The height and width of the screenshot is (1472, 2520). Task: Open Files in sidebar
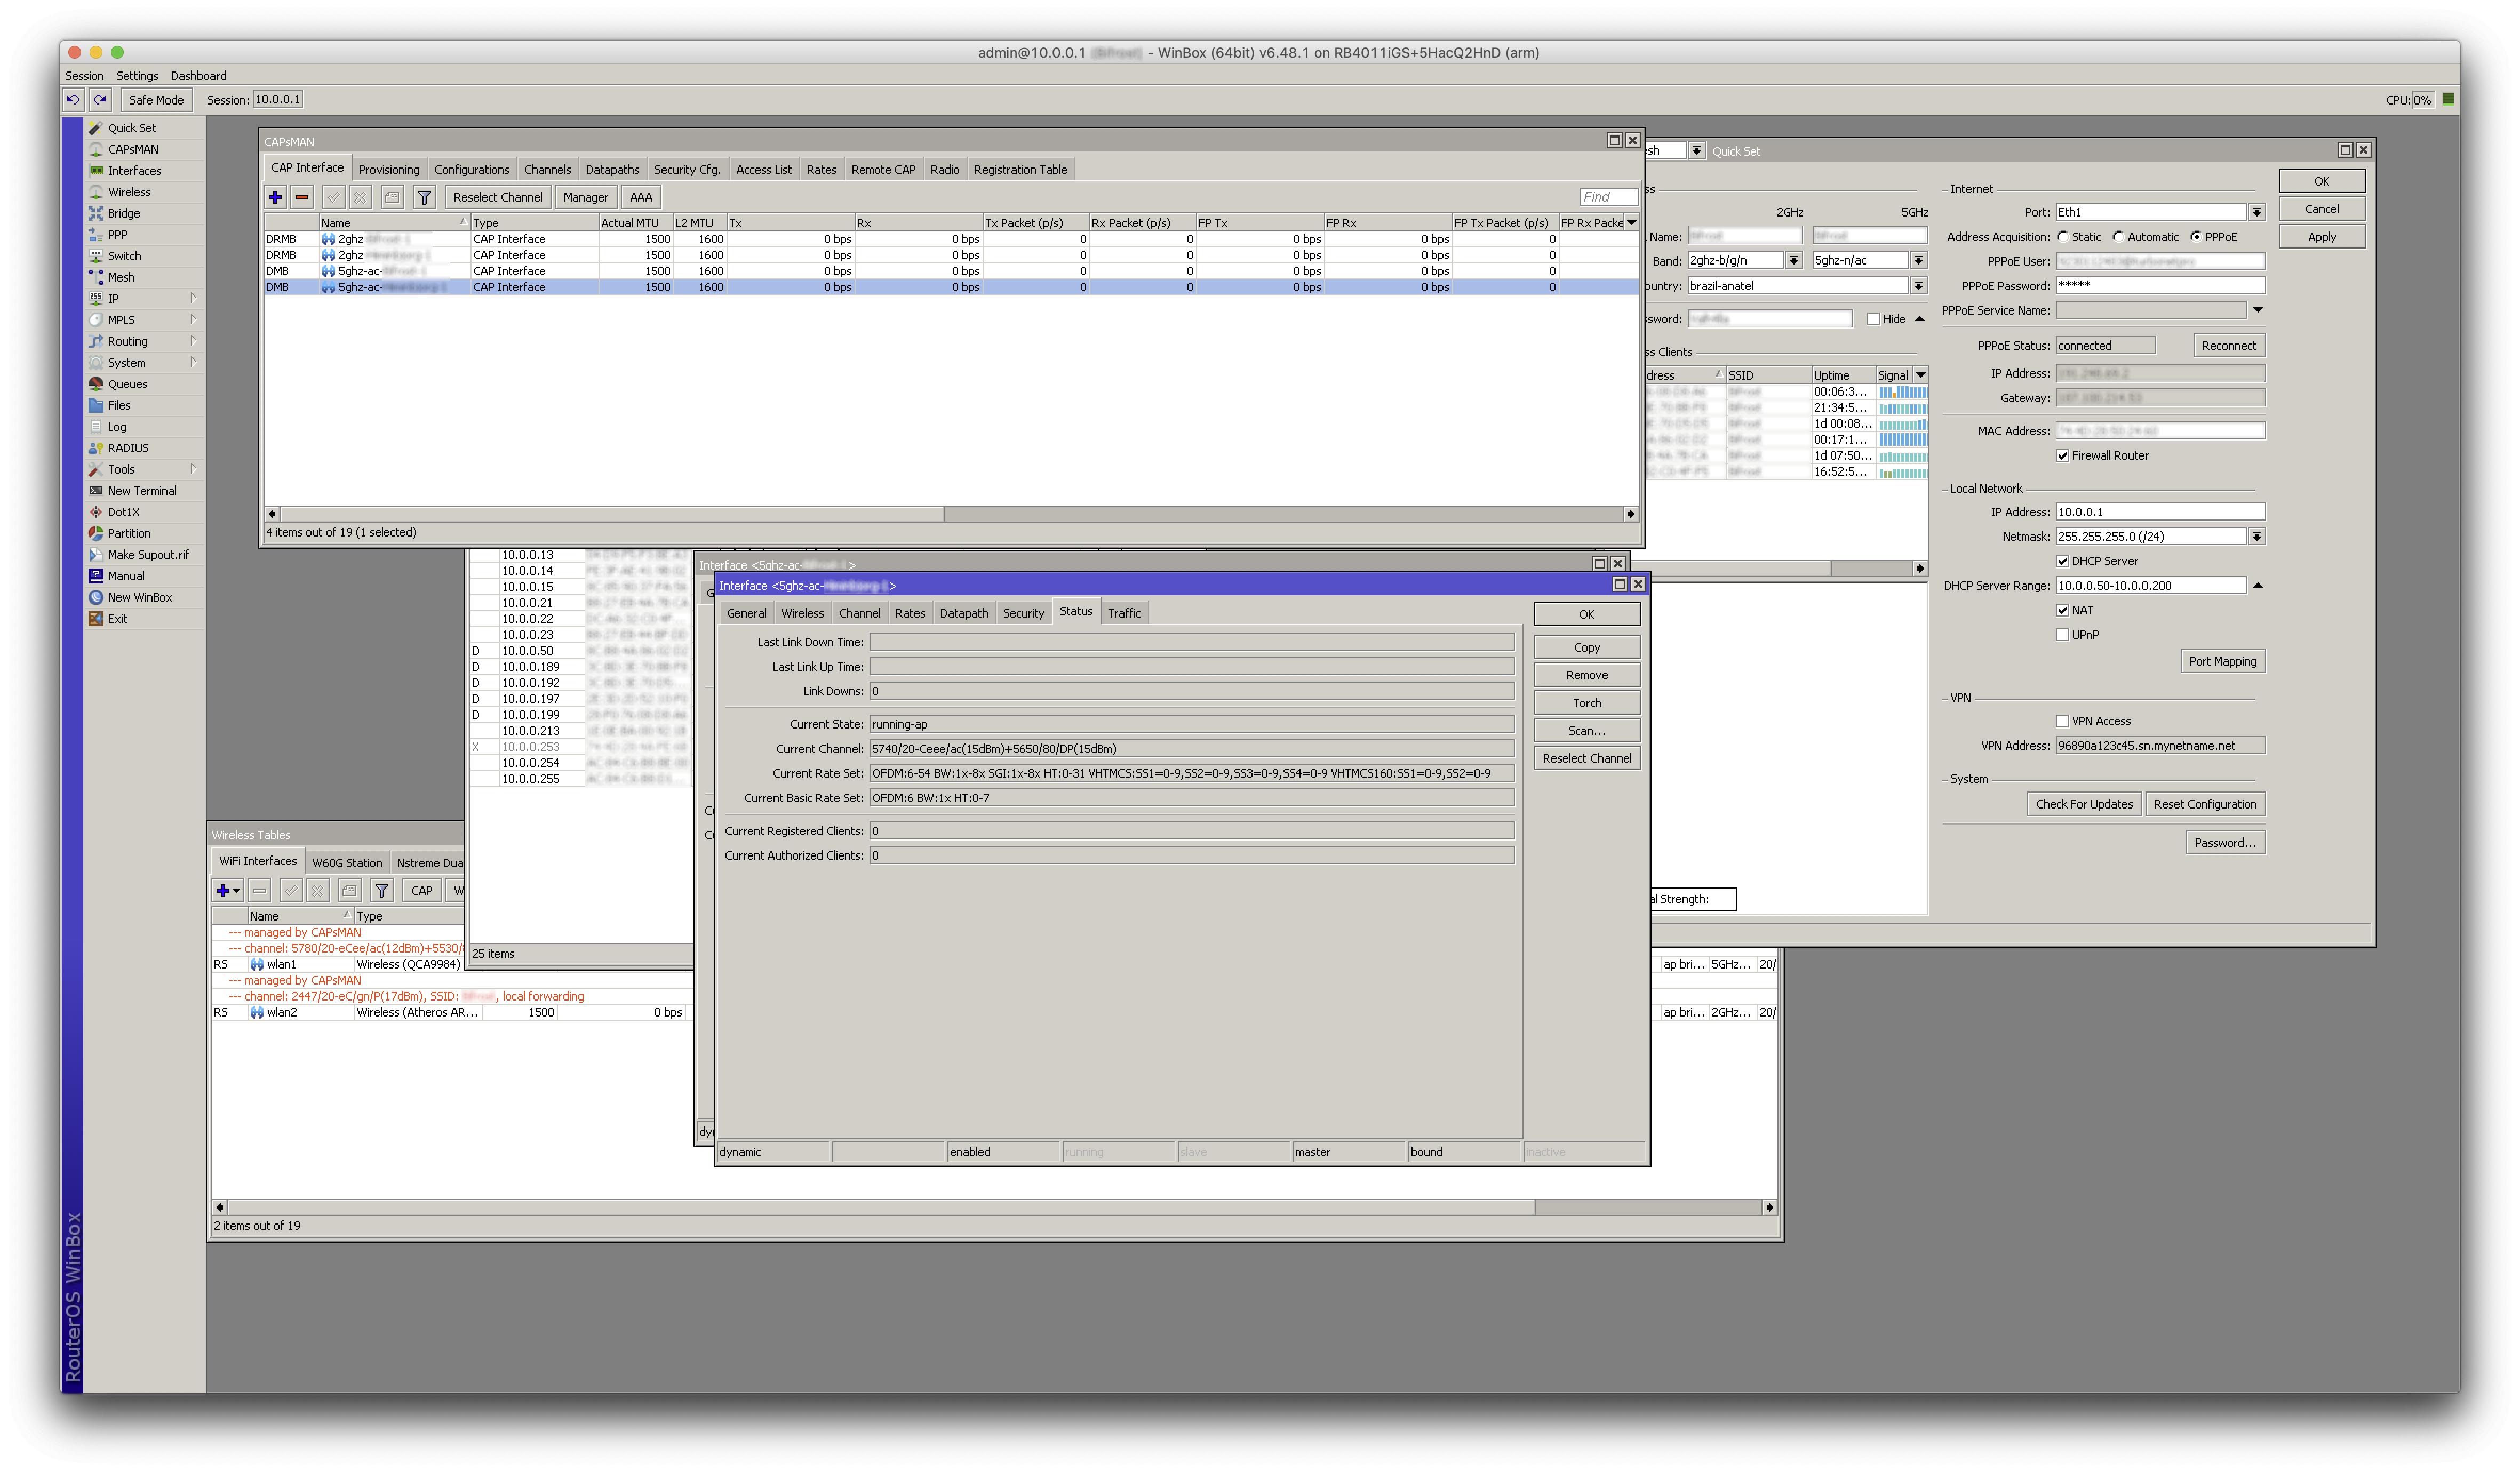tap(119, 405)
